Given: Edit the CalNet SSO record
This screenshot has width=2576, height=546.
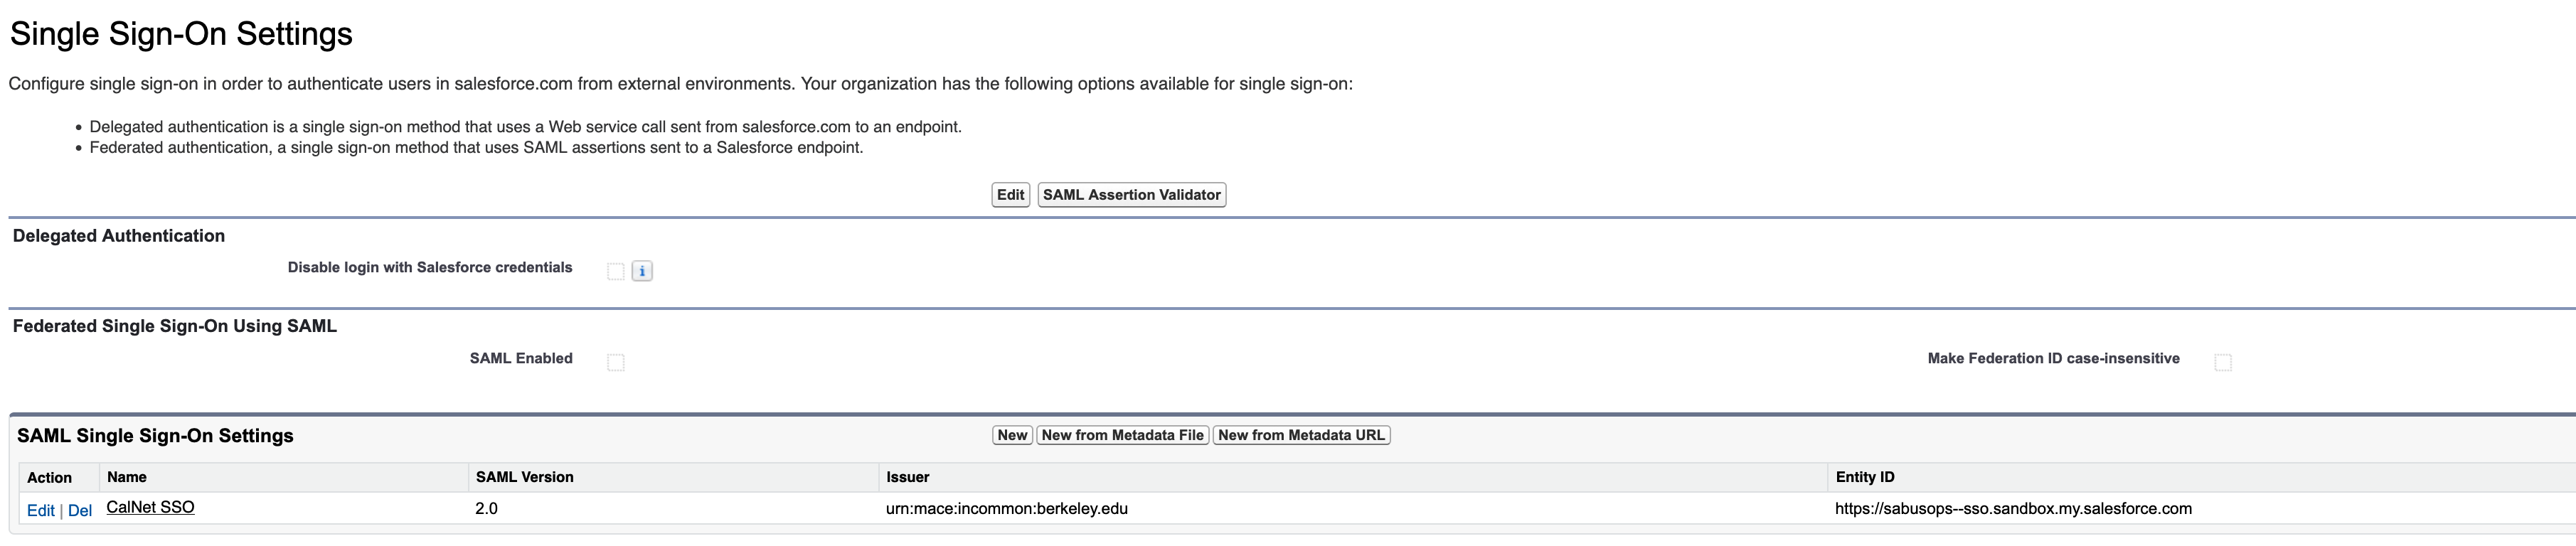Looking at the screenshot, I should click(42, 510).
